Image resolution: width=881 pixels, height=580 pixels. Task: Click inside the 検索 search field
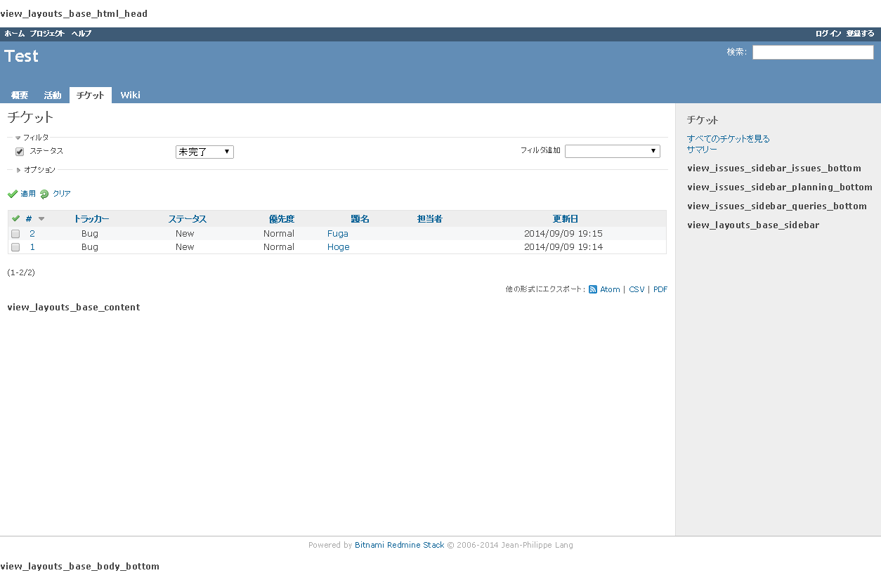[x=812, y=52]
